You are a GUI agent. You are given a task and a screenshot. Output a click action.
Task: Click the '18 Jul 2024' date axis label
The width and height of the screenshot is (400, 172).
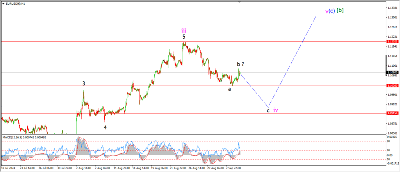9,169
